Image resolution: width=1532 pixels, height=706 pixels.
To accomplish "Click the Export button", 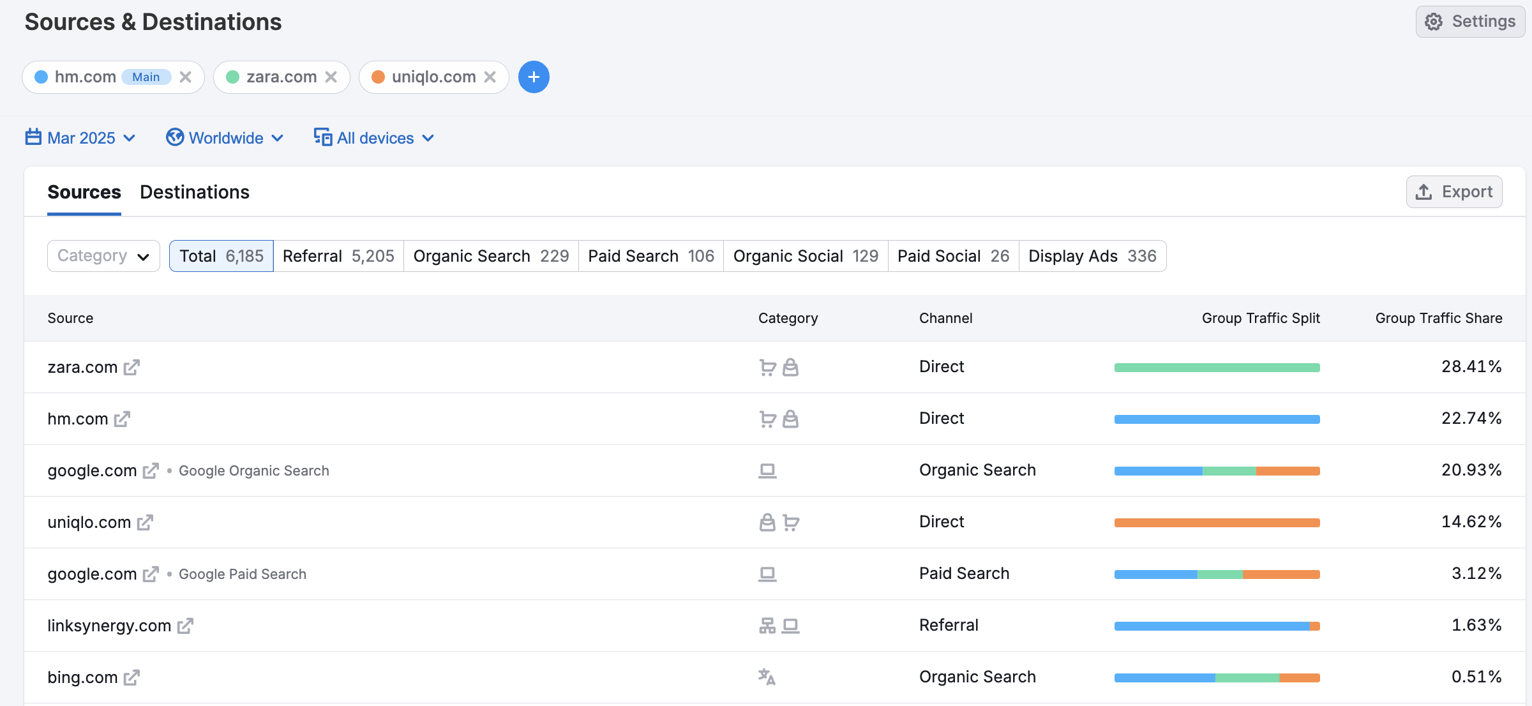I will (1454, 192).
